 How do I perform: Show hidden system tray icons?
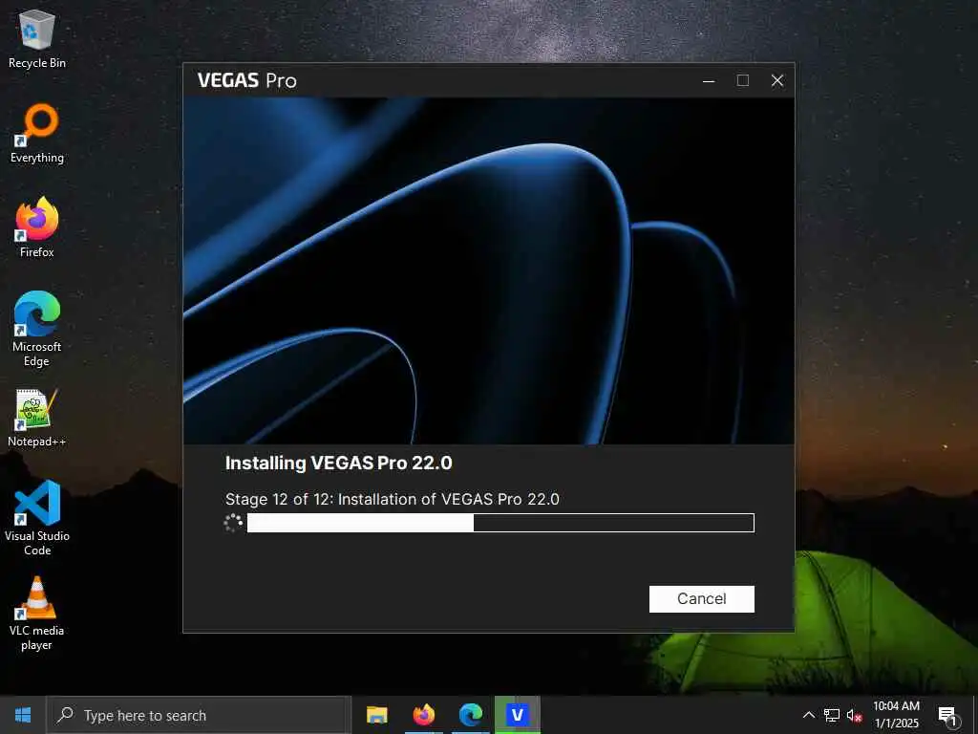click(808, 715)
